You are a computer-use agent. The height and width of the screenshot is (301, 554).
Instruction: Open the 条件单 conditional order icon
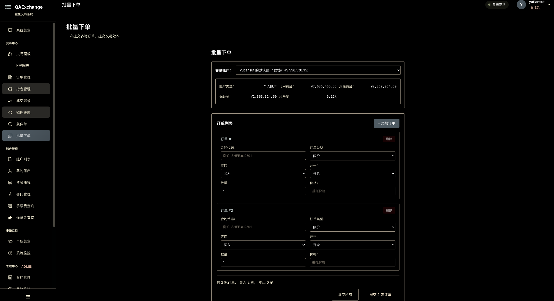(x=10, y=124)
